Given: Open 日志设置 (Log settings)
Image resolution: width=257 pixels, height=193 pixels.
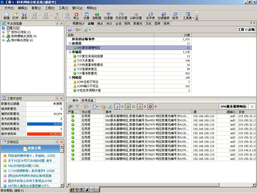Looking at the screenshot, I should pos(121,16).
